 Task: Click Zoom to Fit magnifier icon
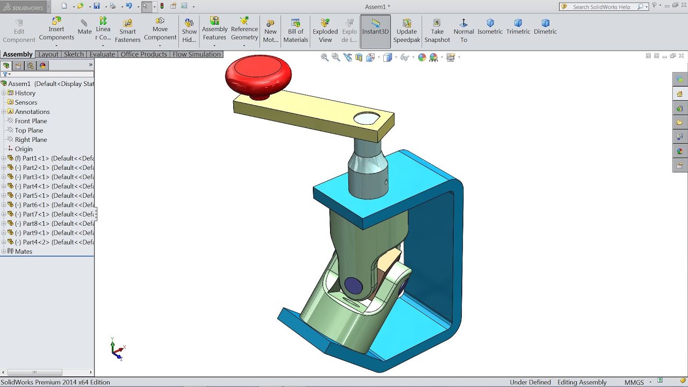pyautogui.click(x=325, y=57)
